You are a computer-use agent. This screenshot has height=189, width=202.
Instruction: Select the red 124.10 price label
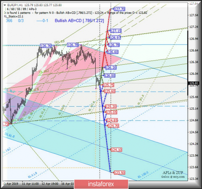(x=116, y=150)
